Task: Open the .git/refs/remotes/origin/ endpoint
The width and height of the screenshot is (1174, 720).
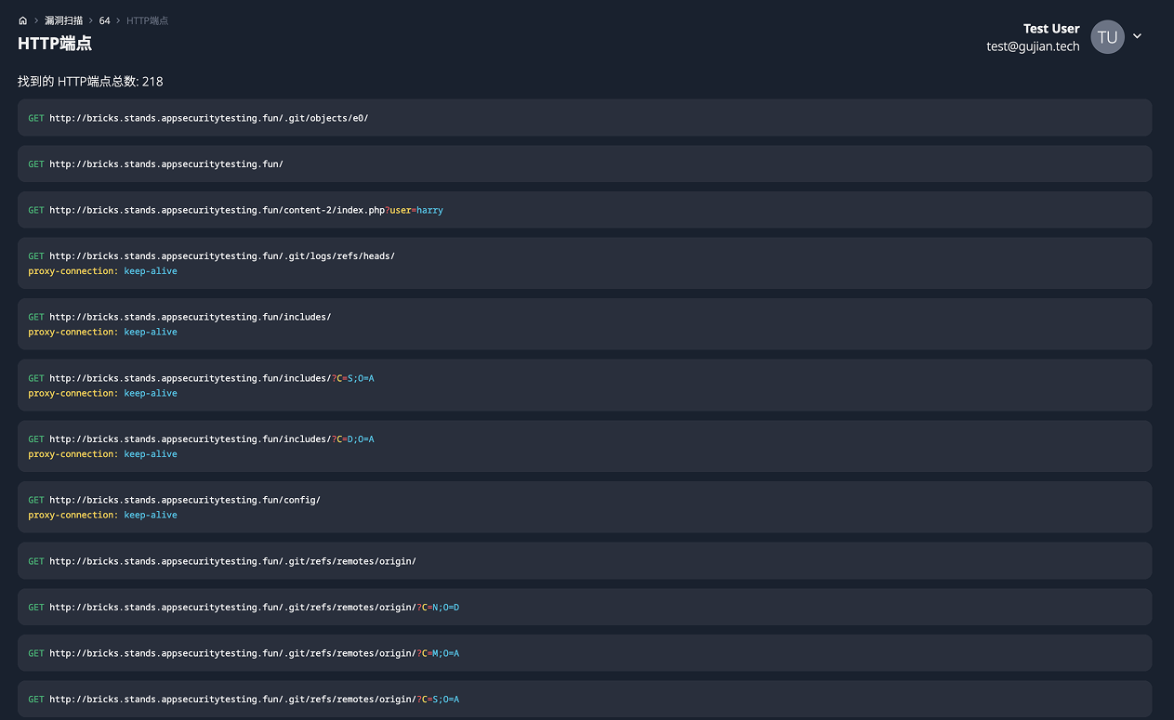Action: pos(586,560)
